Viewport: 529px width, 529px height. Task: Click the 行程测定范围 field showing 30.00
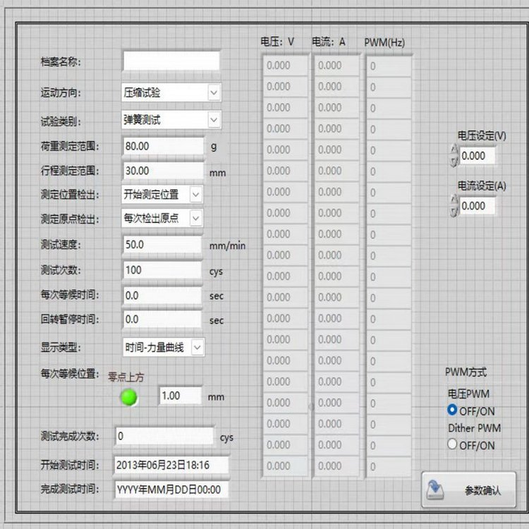tap(164, 171)
